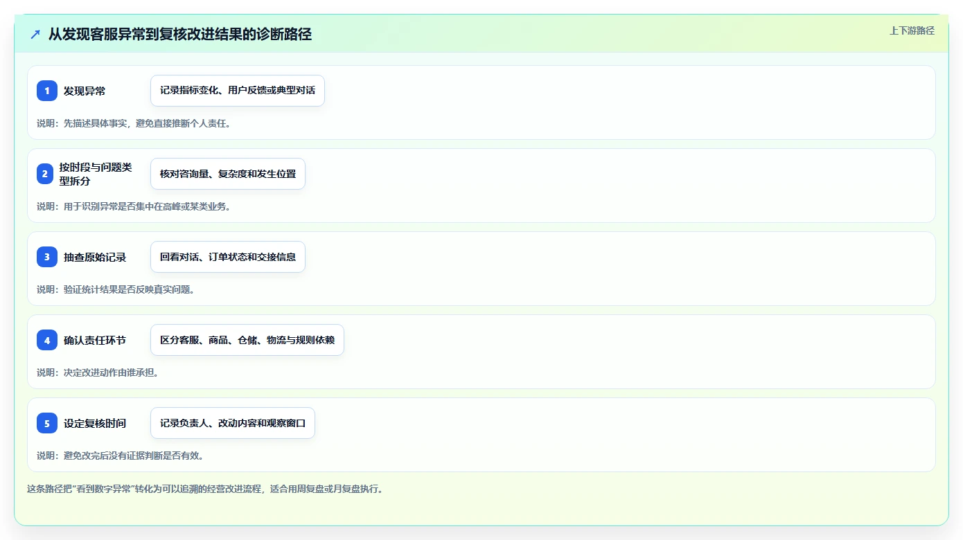
Task: Select the 发现异常 step title
Action: pos(85,91)
